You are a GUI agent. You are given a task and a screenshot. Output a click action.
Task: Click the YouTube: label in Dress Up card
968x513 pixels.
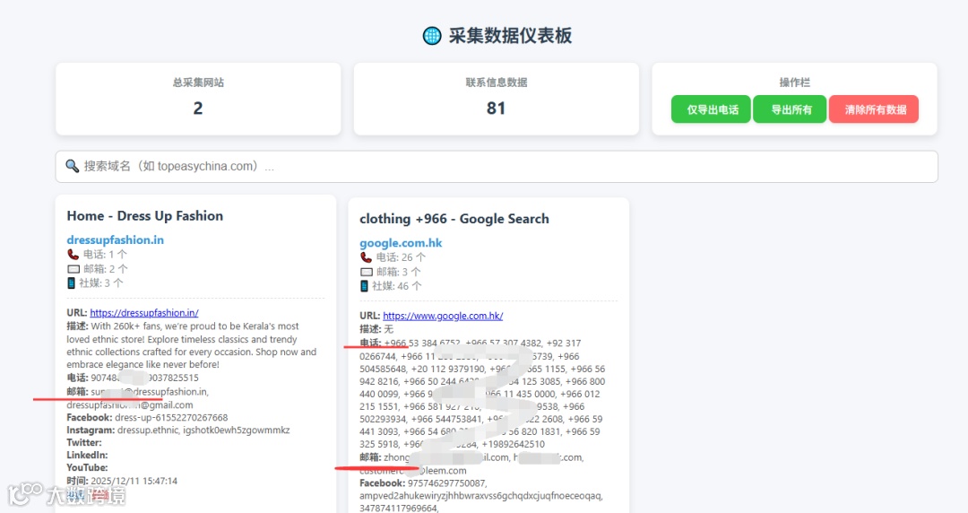[x=87, y=468]
